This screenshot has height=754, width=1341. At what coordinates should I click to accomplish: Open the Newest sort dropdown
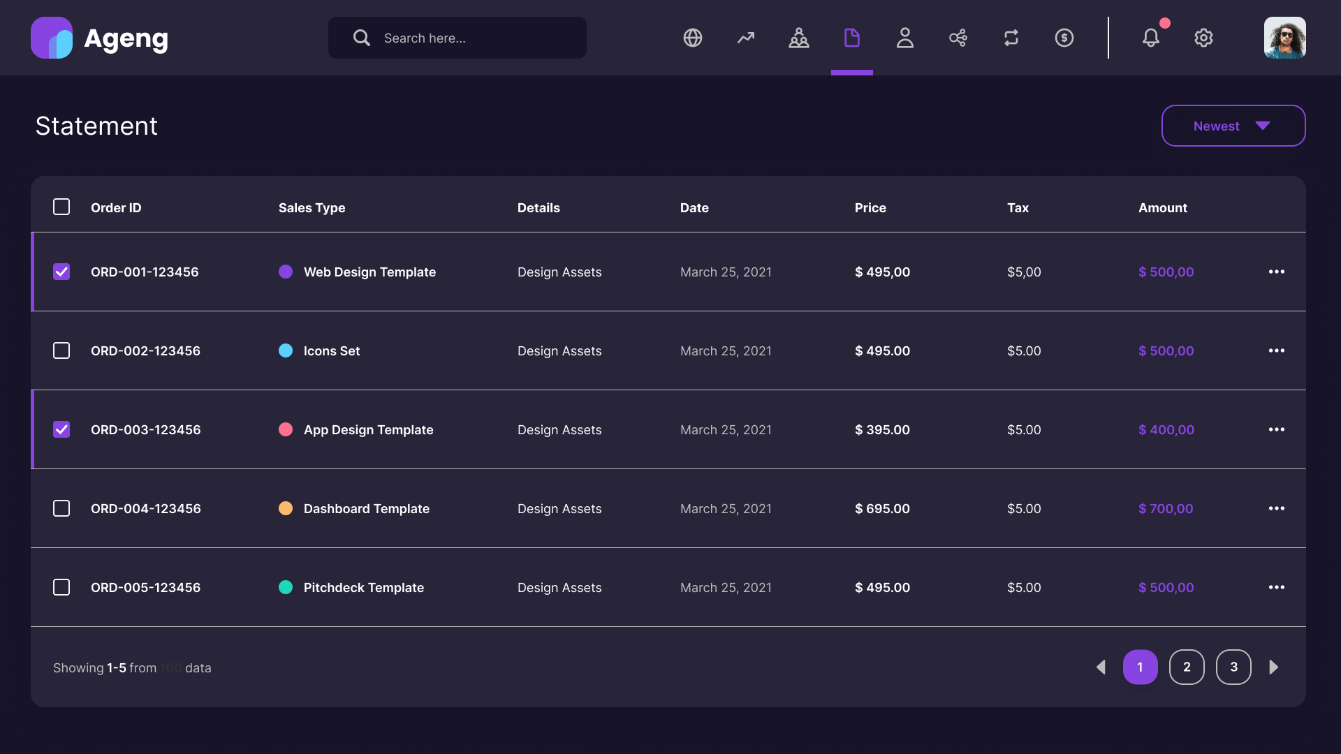1233,126
